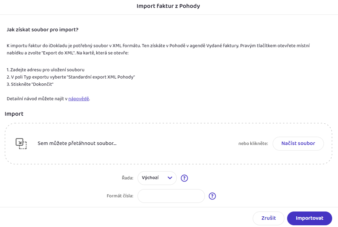Click step 2 about Standardní export XML Pohody
This screenshot has height=227, width=338.
pyautogui.click(x=71, y=77)
